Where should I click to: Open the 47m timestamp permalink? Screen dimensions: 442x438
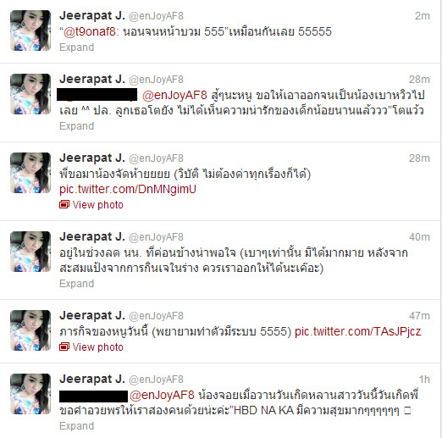419,316
